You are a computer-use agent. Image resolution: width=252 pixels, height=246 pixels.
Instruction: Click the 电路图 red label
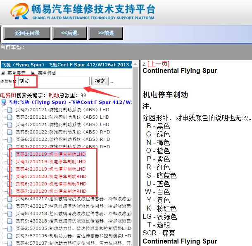pos(8,95)
